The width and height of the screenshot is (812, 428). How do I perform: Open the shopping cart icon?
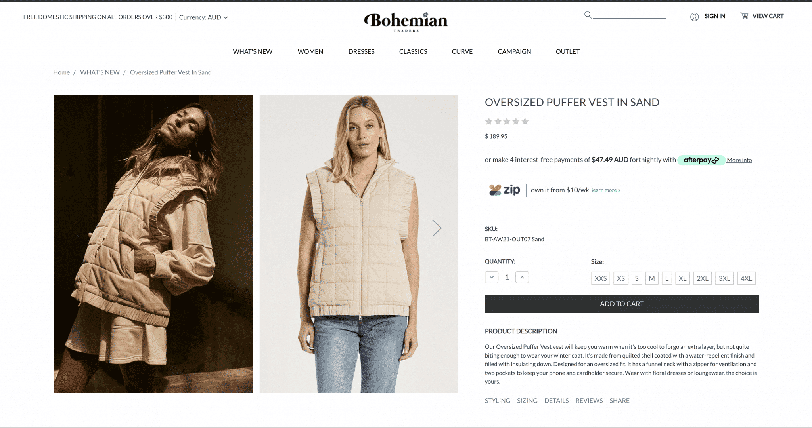click(x=744, y=16)
